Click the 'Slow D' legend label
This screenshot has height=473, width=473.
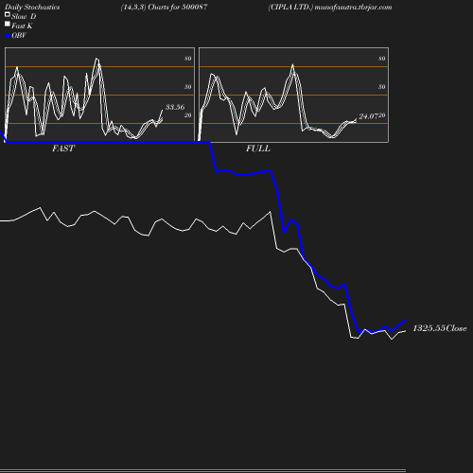pos(24,16)
